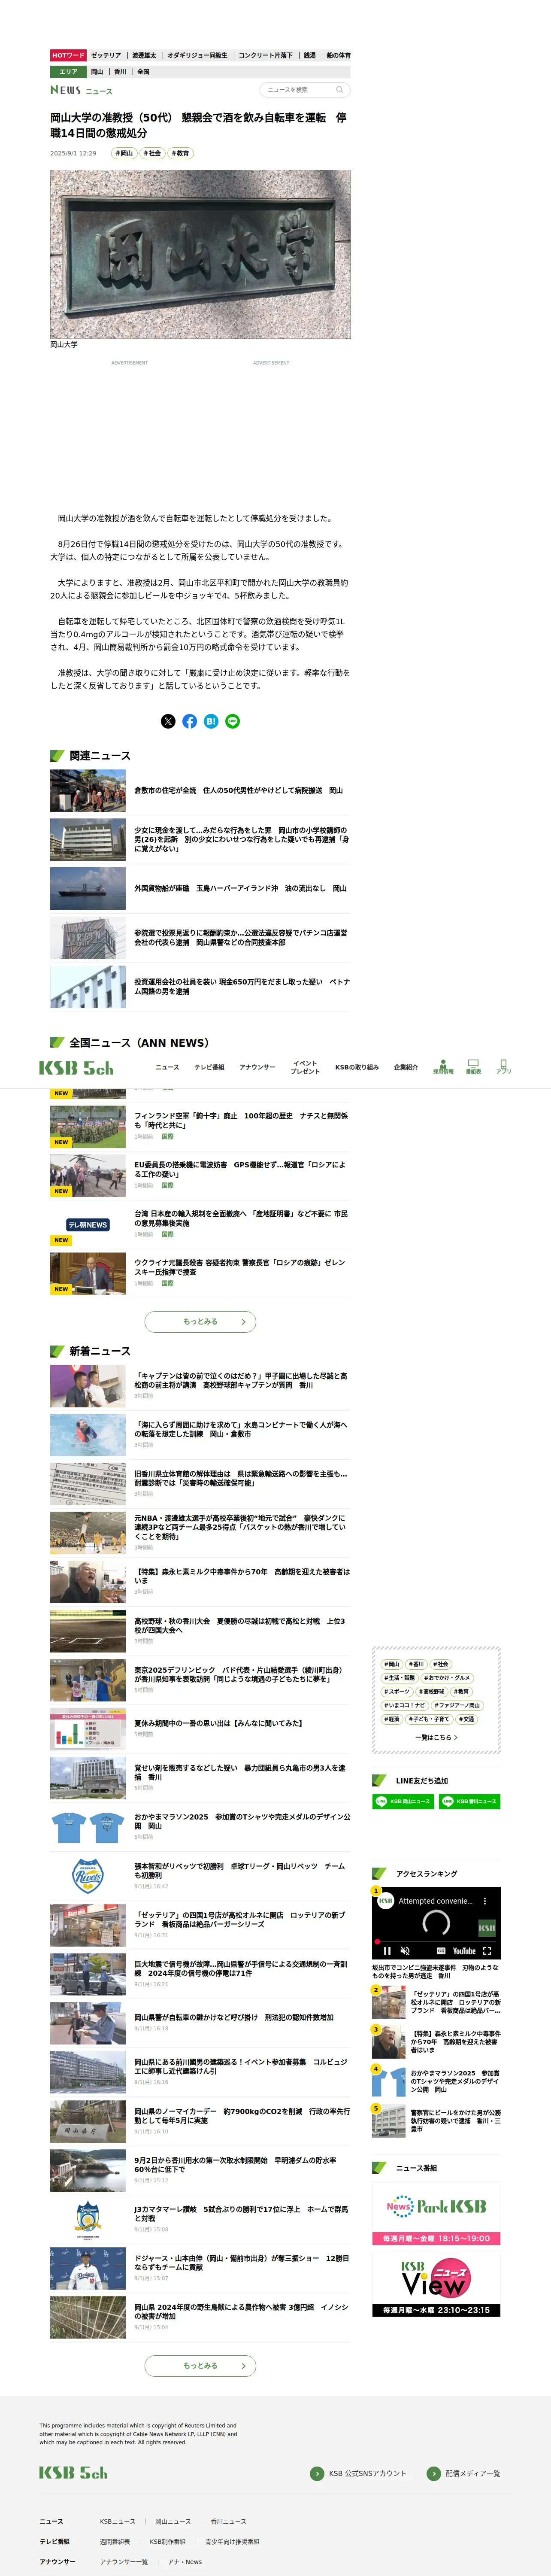
Task: Open the KSBの取り組み navbar menu
Action: tap(357, 1067)
